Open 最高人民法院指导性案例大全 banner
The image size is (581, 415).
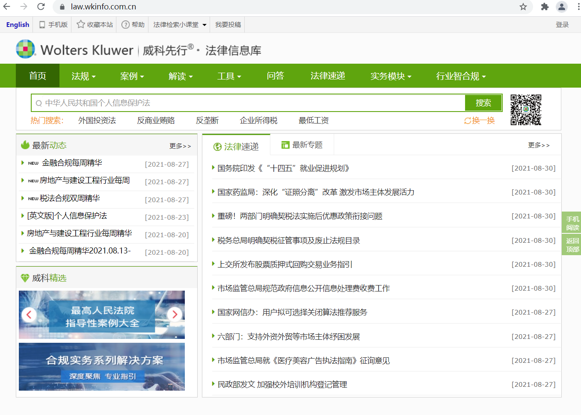pyautogui.click(x=102, y=315)
